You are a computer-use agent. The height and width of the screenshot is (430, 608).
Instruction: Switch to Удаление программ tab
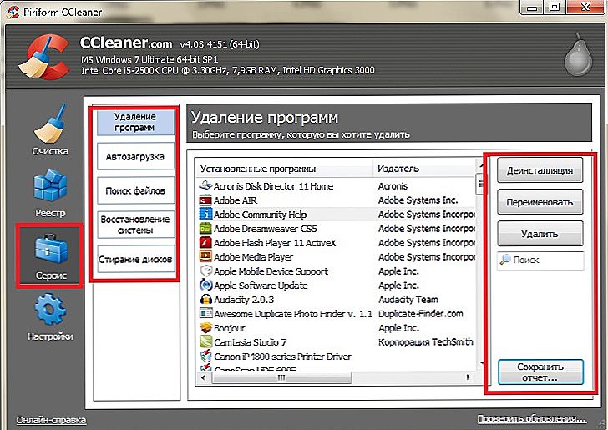(135, 122)
